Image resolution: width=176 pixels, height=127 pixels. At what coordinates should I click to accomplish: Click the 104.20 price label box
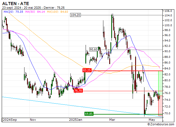(x=75, y=15)
